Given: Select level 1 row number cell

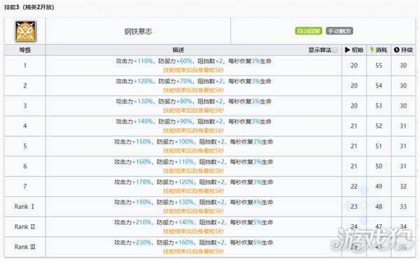Looking at the screenshot, I should point(25,65).
